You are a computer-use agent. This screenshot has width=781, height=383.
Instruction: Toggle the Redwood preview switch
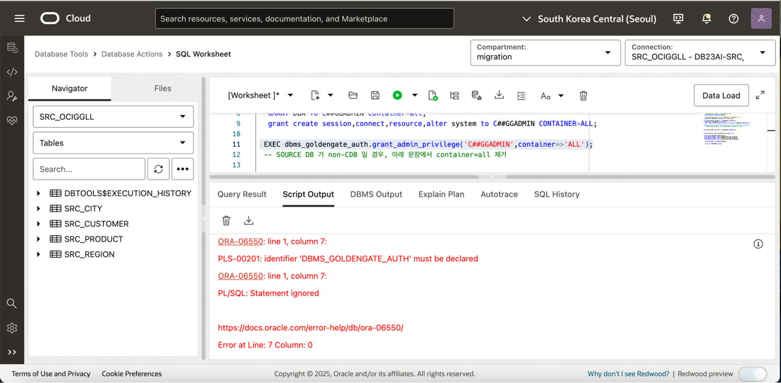pyautogui.click(x=752, y=374)
